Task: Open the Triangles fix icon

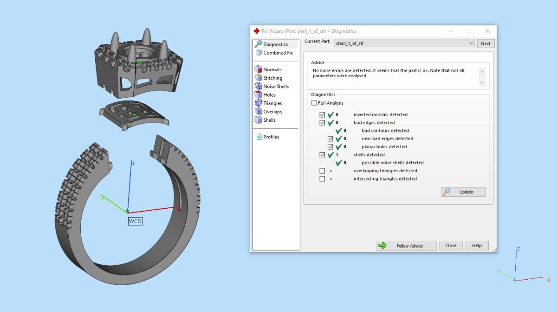Action: pos(259,103)
